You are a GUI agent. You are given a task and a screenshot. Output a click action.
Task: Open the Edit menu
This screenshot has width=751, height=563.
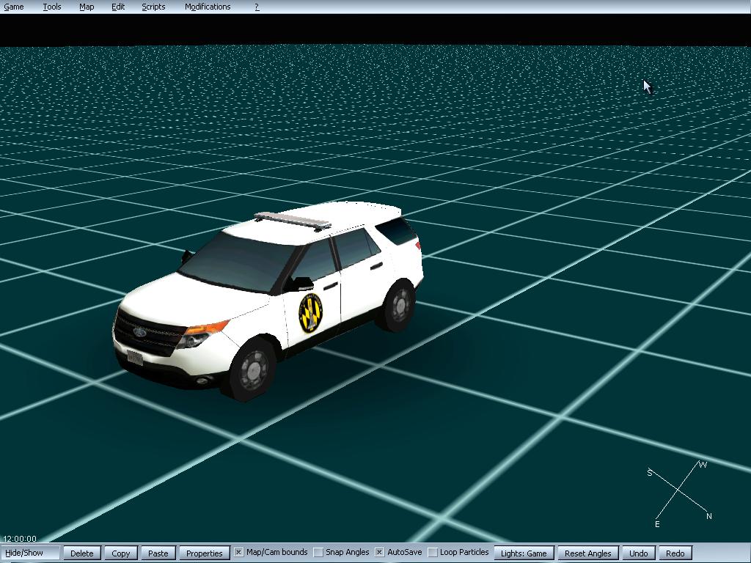click(118, 7)
